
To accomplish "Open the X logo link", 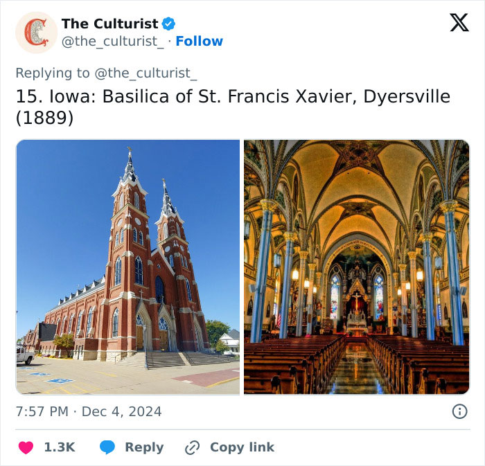I will (459, 23).
